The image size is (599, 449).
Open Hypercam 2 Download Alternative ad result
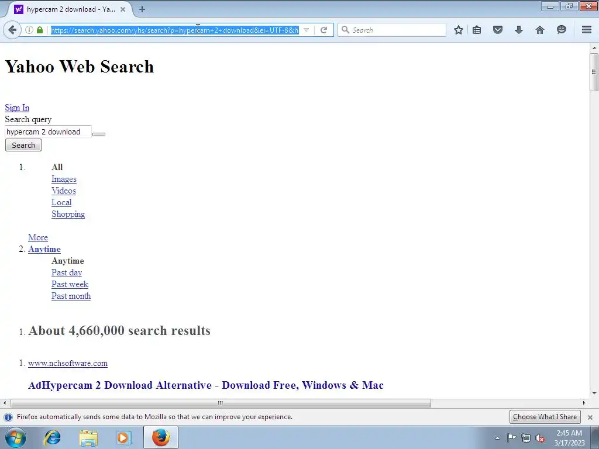[206, 385]
